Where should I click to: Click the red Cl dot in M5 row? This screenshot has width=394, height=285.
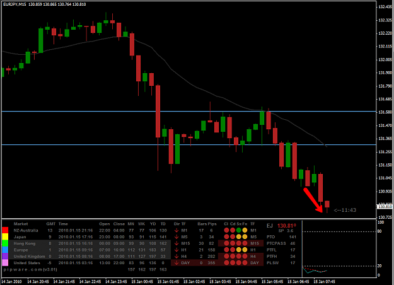click(227, 236)
